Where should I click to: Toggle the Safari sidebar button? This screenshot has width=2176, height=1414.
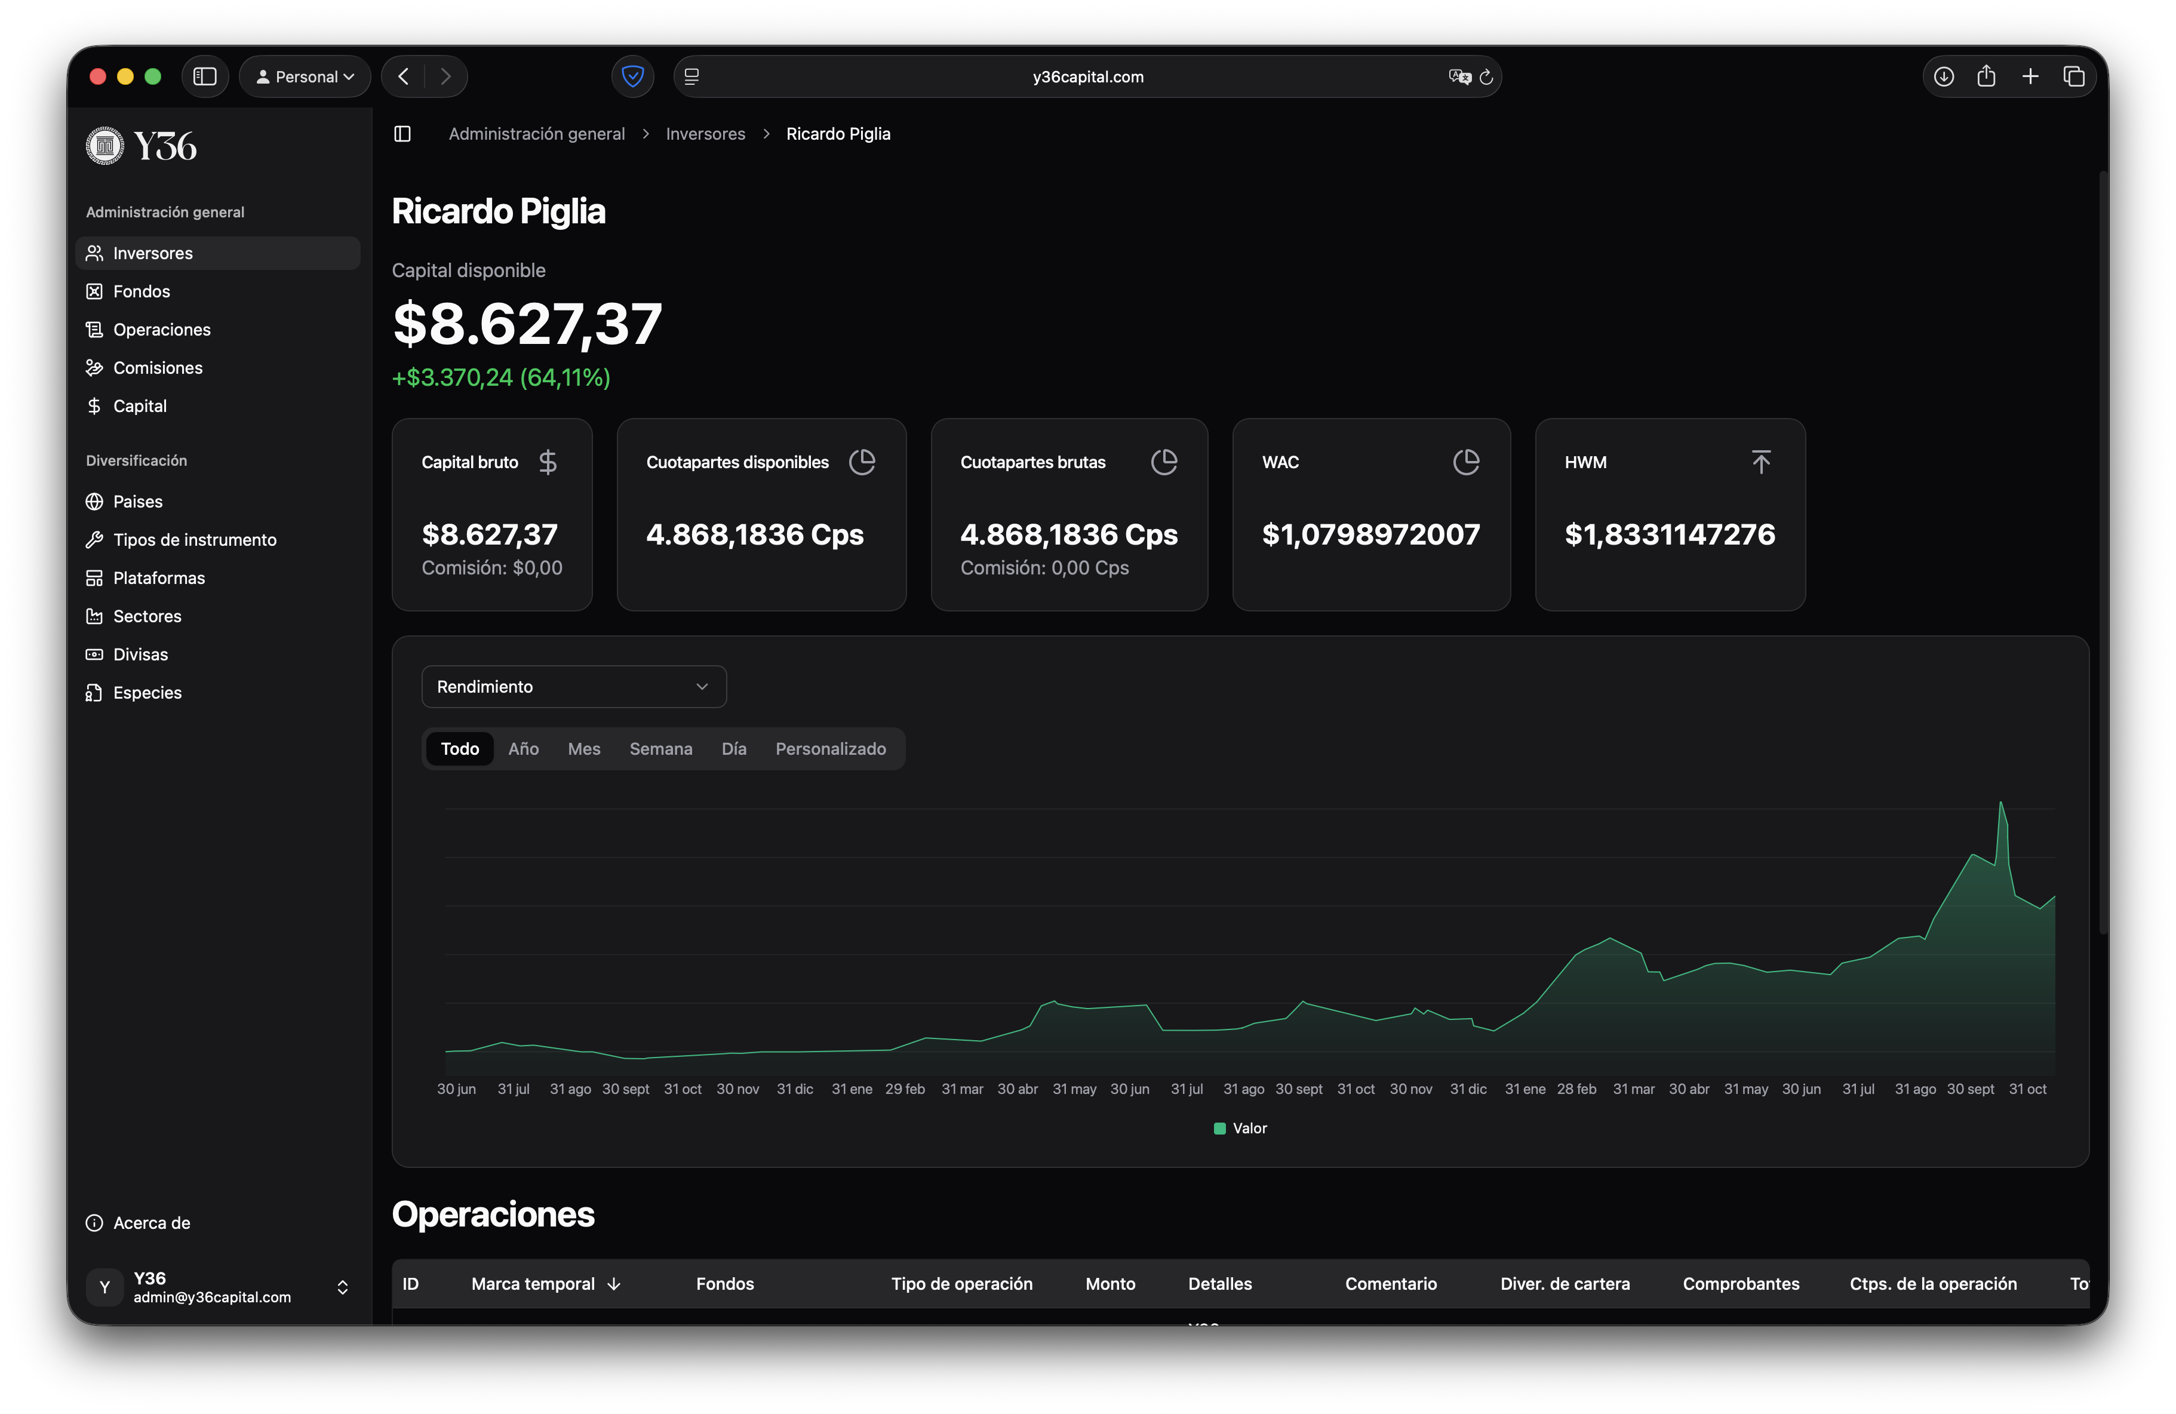205,77
